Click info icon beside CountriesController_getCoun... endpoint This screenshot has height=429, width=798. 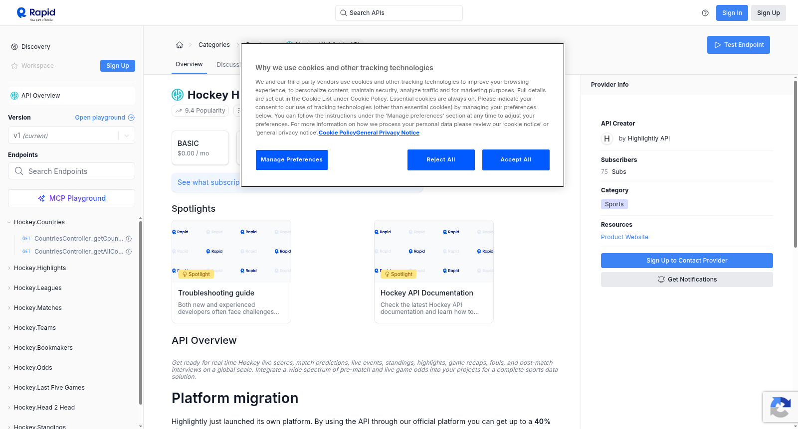(129, 239)
